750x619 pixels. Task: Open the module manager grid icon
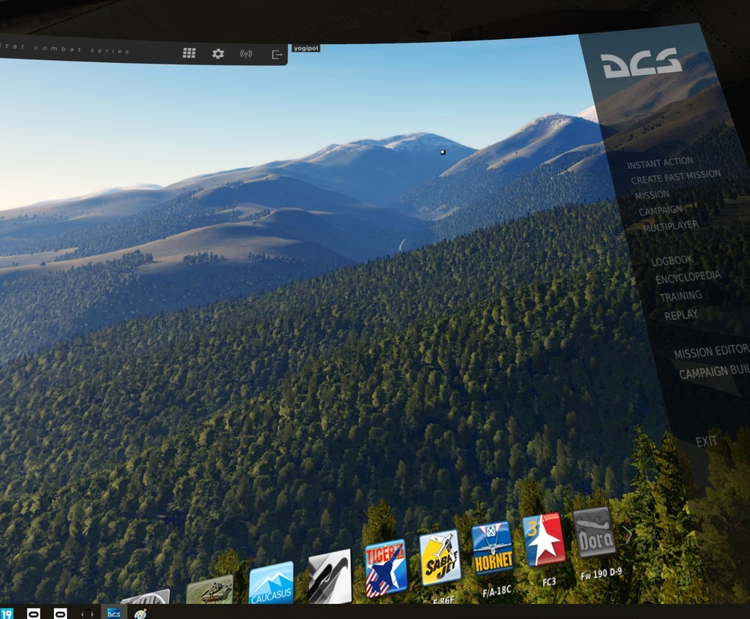point(189,53)
